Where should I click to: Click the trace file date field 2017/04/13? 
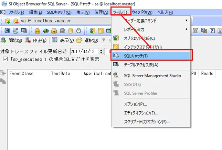point(84,52)
